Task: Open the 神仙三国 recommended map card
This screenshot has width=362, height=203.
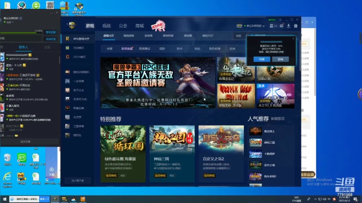Action: 172,154
